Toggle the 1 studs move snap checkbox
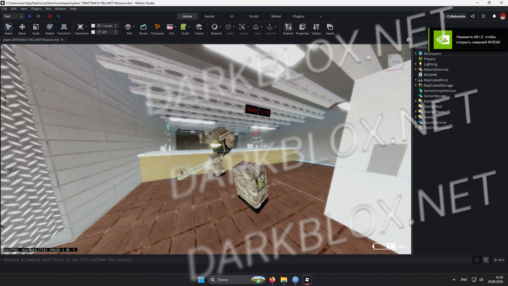The height and width of the screenshot is (286, 508). pos(93,26)
